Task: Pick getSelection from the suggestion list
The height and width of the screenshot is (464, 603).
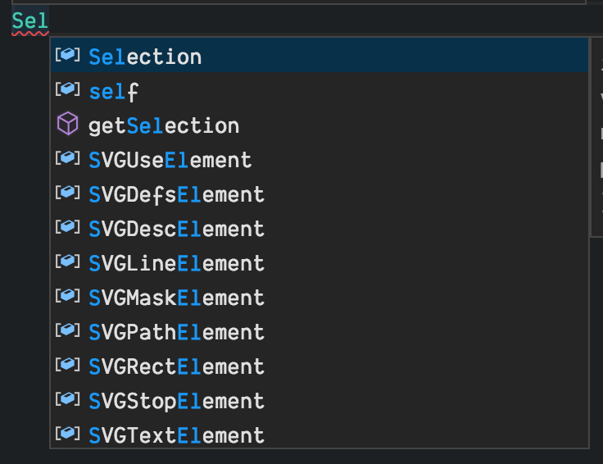Action: click(x=164, y=125)
